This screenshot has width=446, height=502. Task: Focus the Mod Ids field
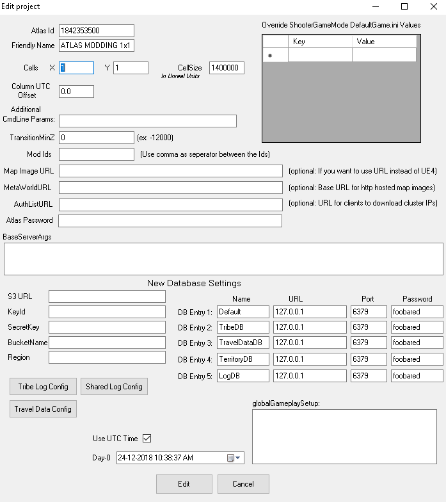coord(96,154)
